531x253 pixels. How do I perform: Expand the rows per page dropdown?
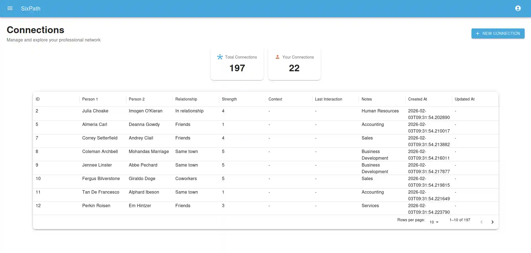click(434, 222)
